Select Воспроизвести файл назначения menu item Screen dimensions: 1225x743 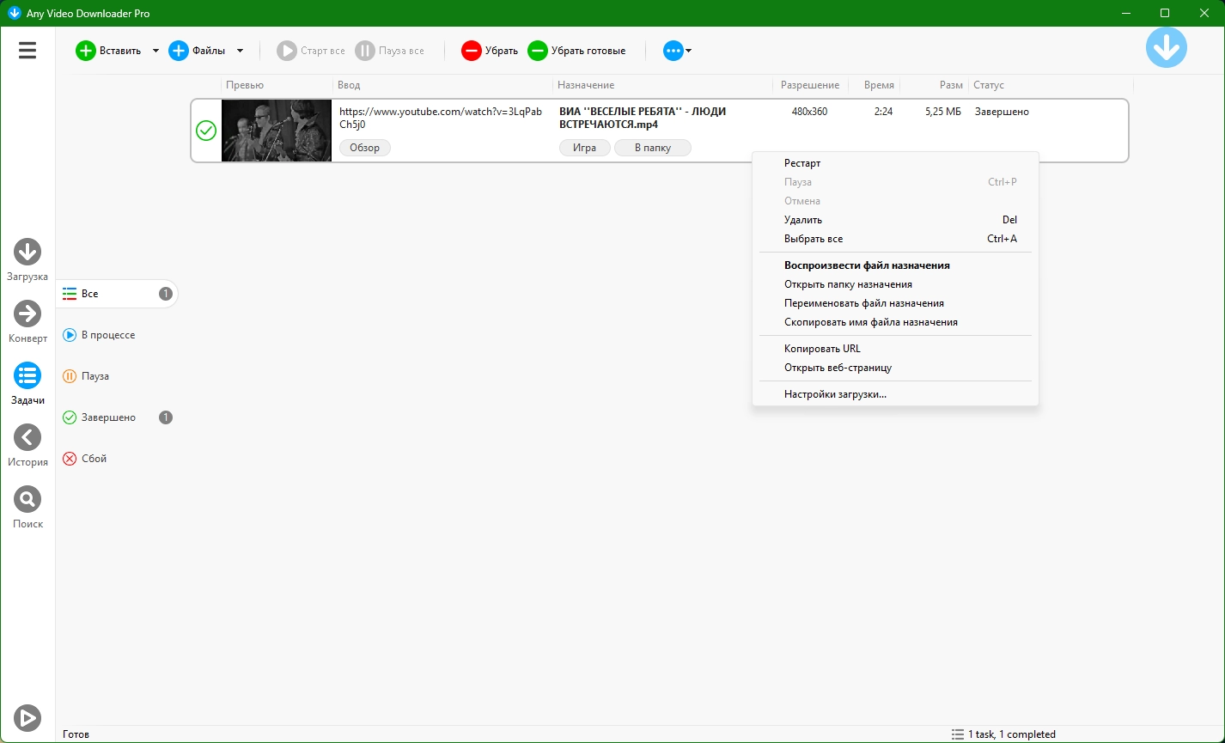[x=895, y=265]
